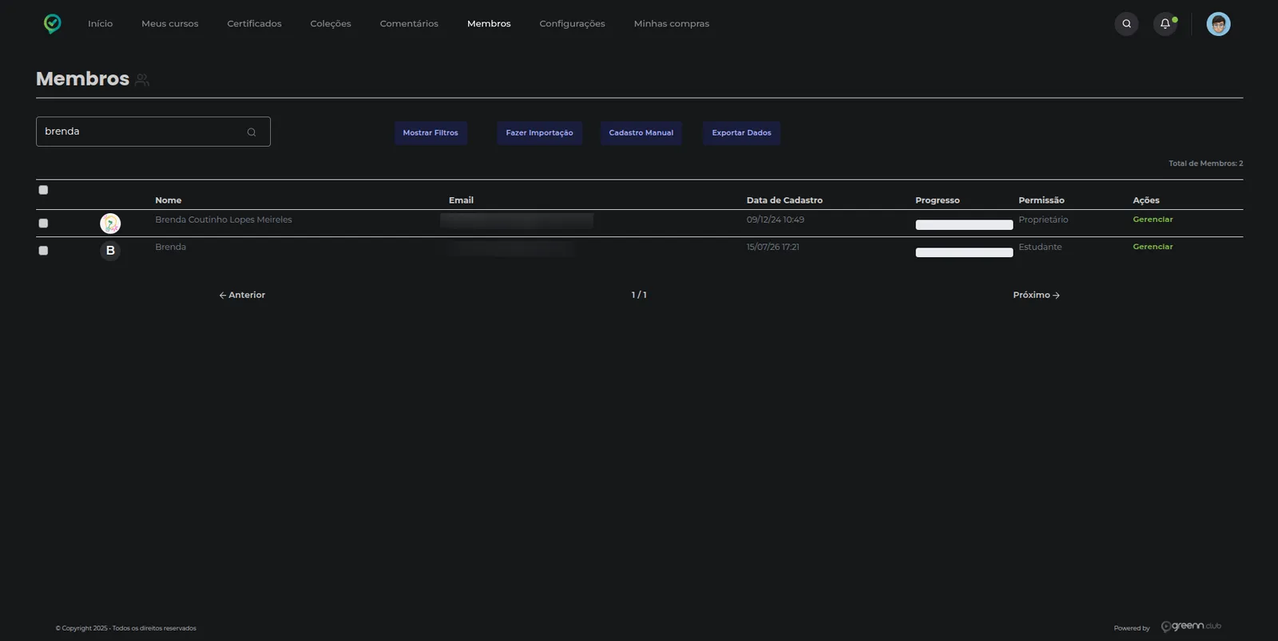Click the 'Total de Membros: 2' text
The height and width of the screenshot is (641, 1278).
coord(1205,164)
